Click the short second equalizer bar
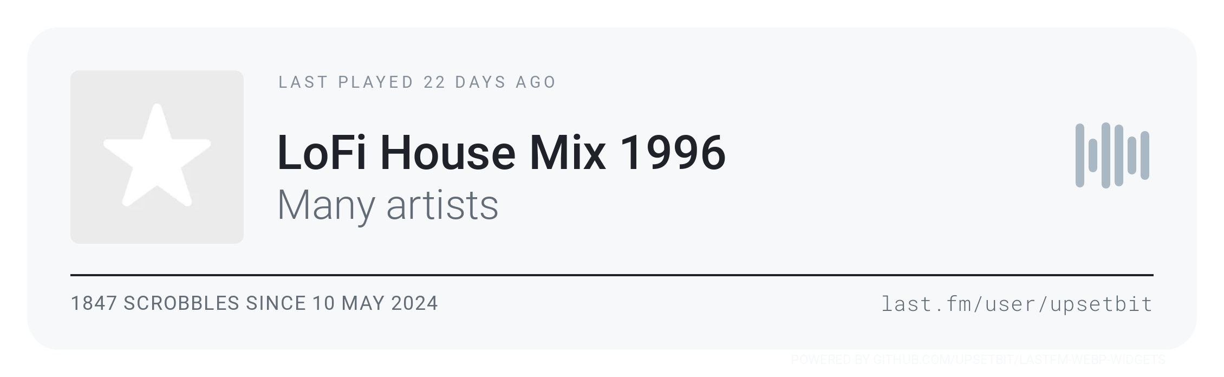Screen dimensions: 1224x377 pyautogui.click(x=1093, y=155)
